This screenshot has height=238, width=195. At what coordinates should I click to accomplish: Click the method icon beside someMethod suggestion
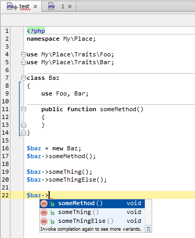[x=44, y=204]
